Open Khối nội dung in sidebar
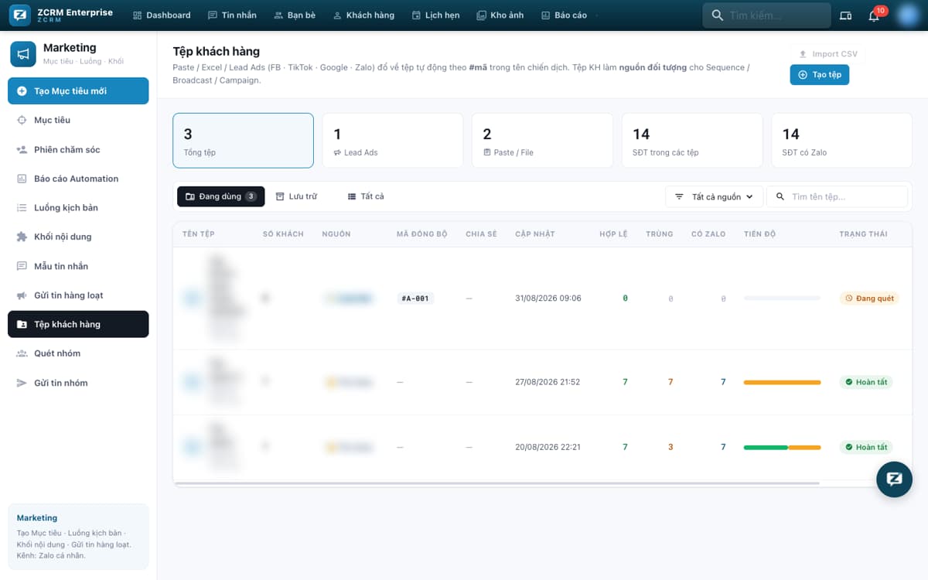This screenshot has height=580, width=928. point(78,237)
